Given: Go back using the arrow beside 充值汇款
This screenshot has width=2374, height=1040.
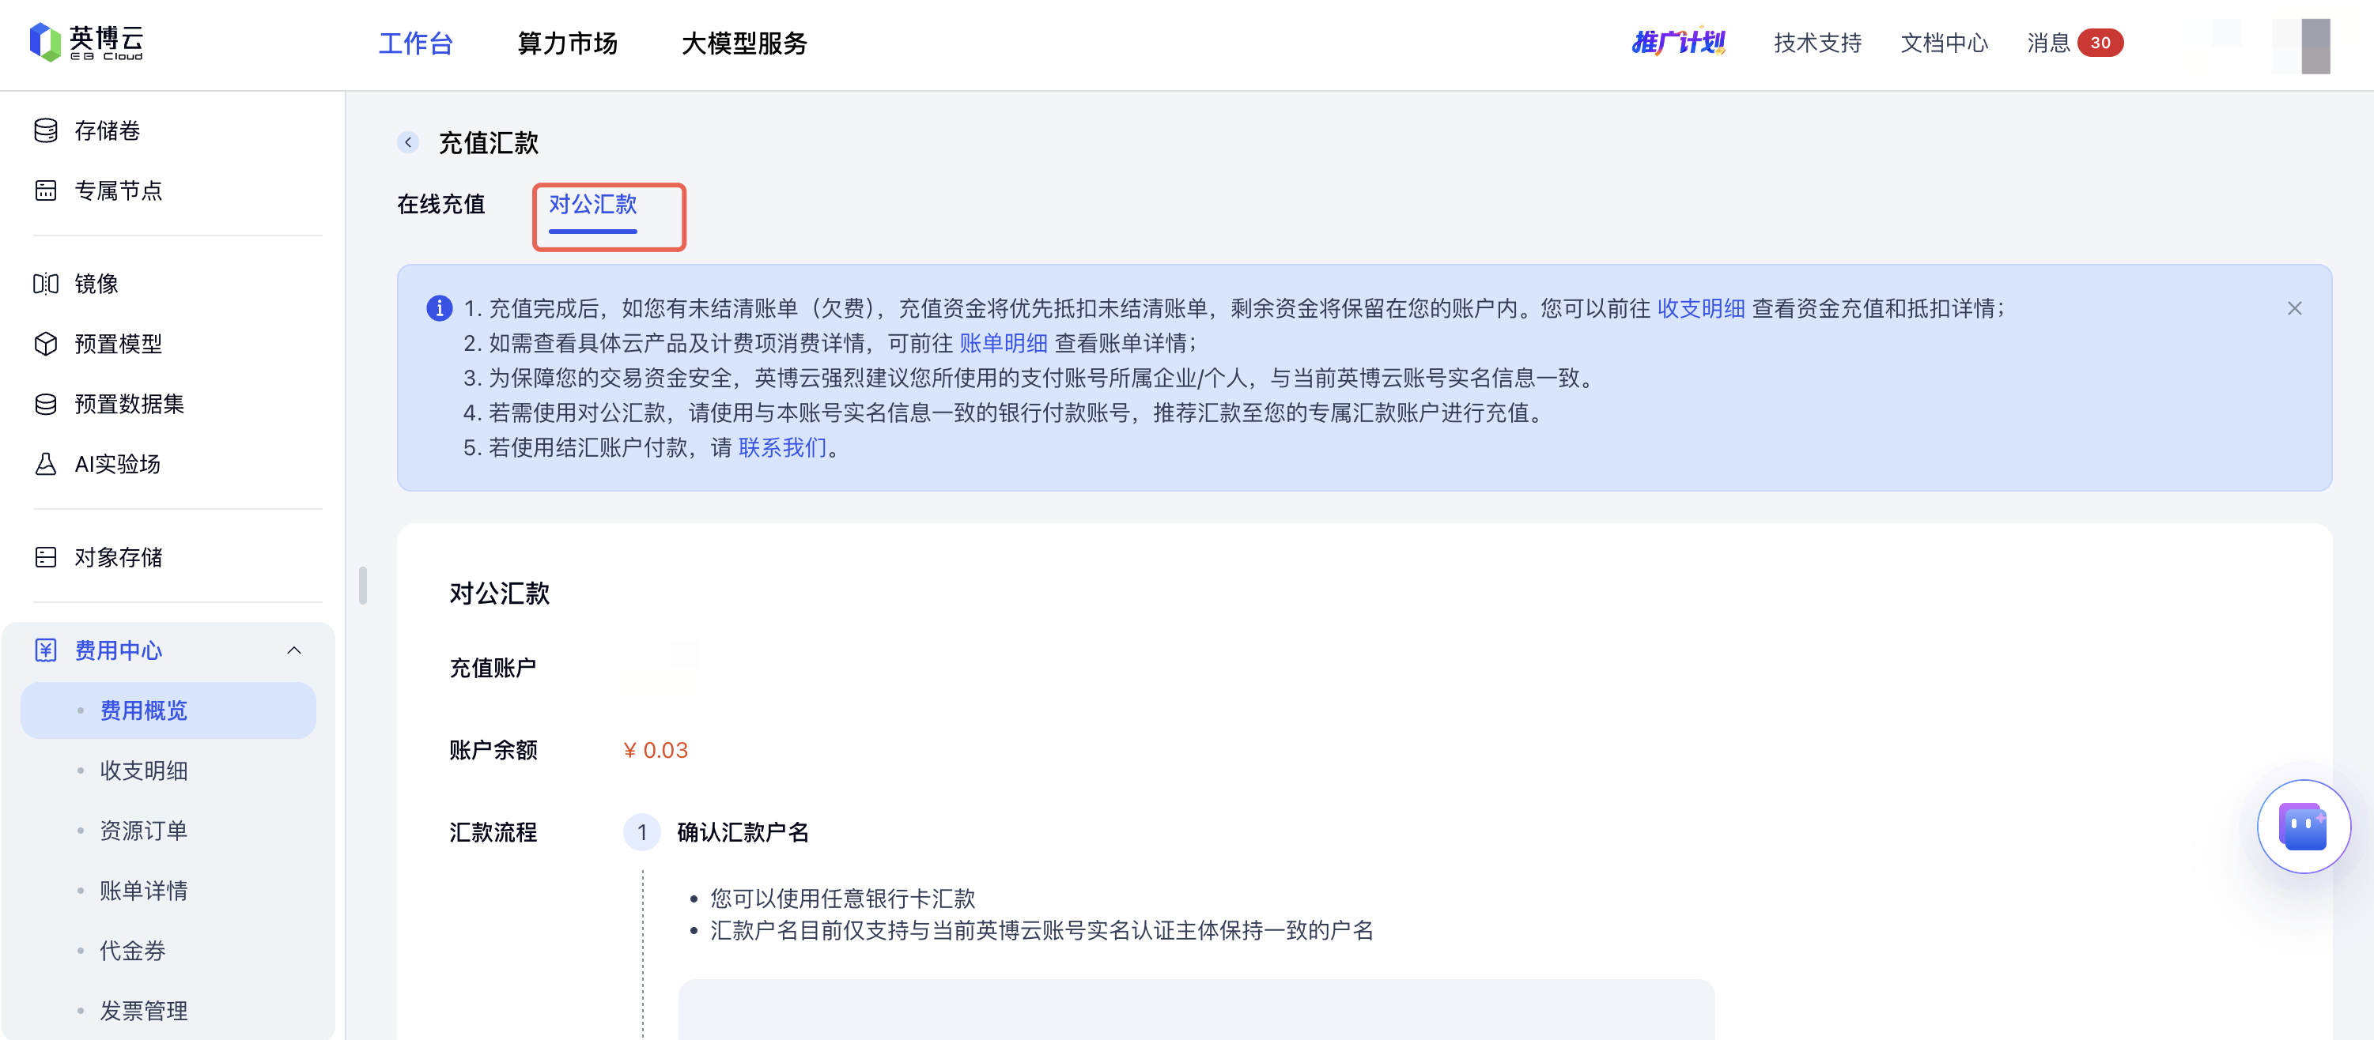Looking at the screenshot, I should pyautogui.click(x=408, y=143).
